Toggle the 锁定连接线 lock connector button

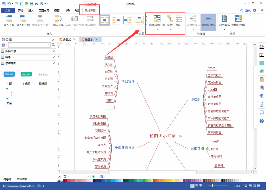[x=208, y=22]
